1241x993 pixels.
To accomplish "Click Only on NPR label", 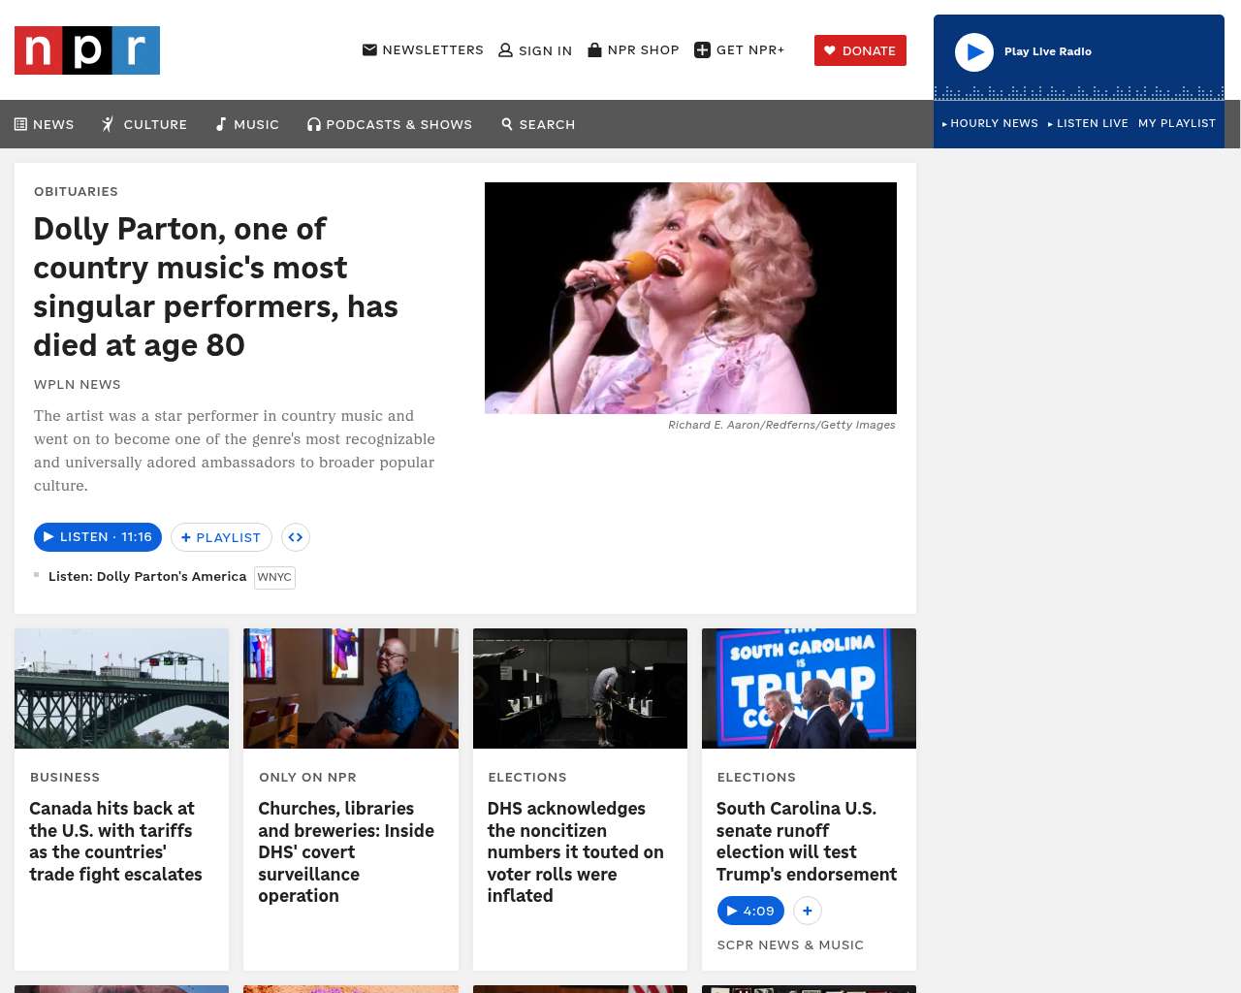I will coord(307,777).
